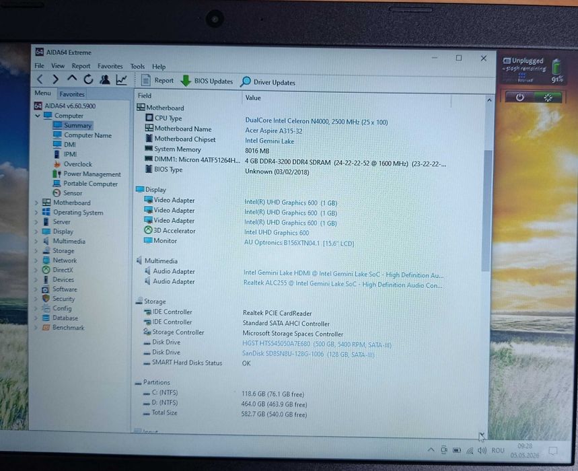Show hidden tray icons chevron
This screenshot has width=578, height=471.
[x=431, y=449]
